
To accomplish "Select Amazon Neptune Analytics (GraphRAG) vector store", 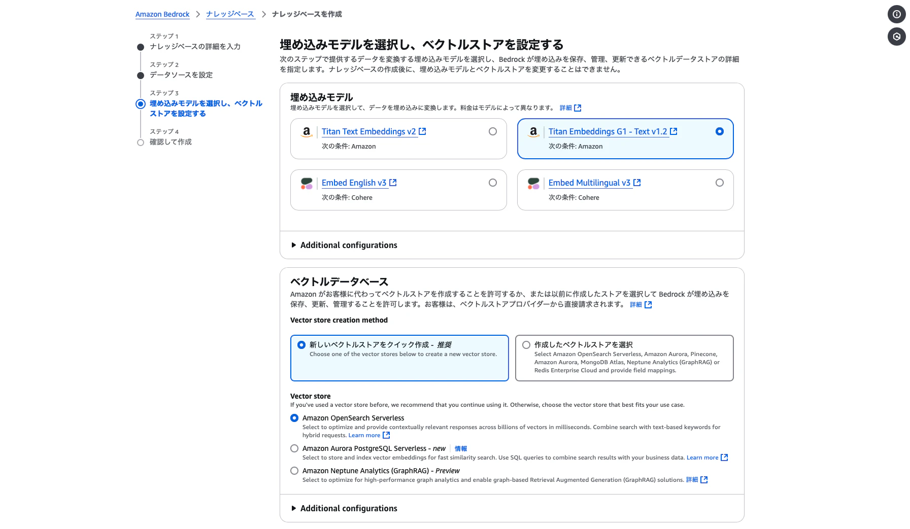I will pos(294,471).
